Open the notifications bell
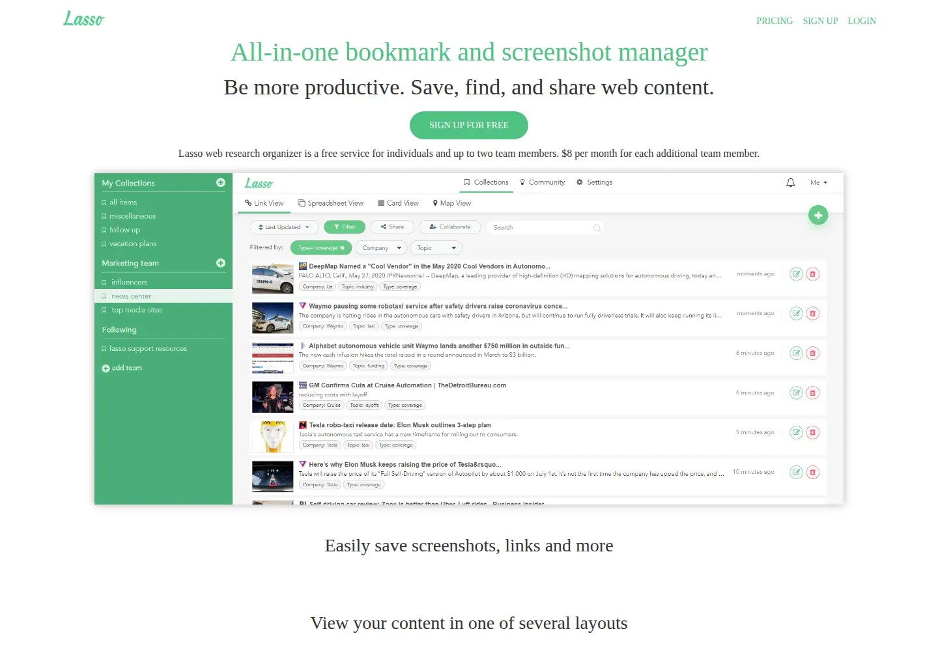The width and height of the screenshot is (938, 651). [x=790, y=183]
